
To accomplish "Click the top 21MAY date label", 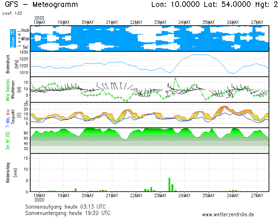I will [x=112, y=22].
